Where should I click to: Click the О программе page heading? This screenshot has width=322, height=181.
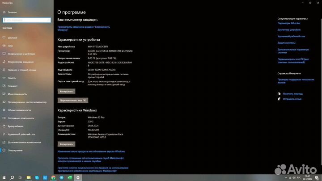pos(72,13)
